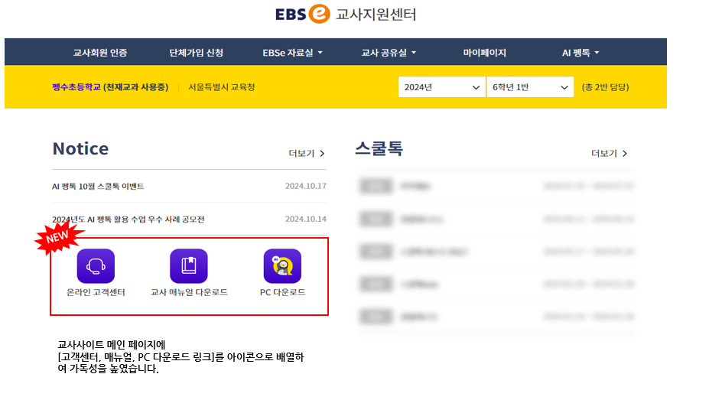The height and width of the screenshot is (413, 709).
Task: Click the 온라인 고객센터 label
Action: pos(96,292)
